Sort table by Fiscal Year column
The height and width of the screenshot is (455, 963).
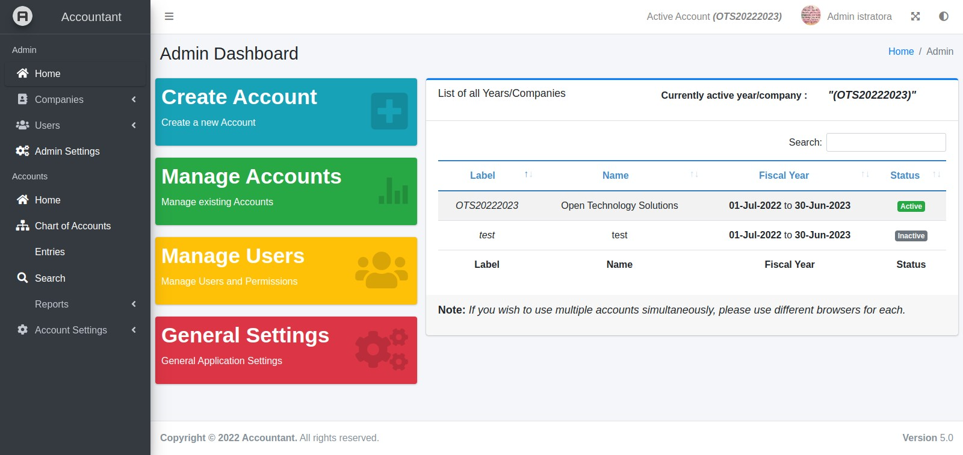[784, 175]
